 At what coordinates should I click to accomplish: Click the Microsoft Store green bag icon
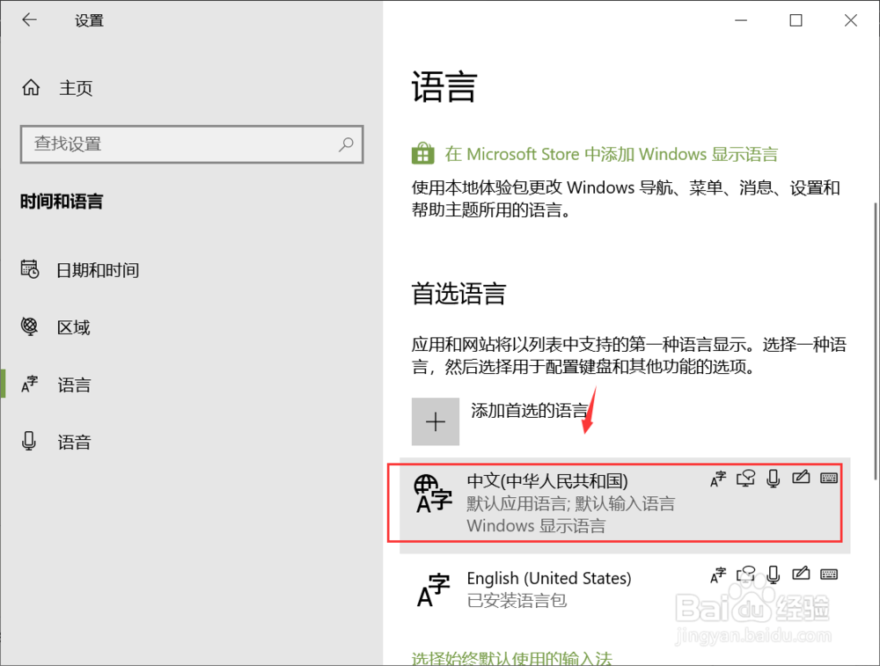pos(422,153)
